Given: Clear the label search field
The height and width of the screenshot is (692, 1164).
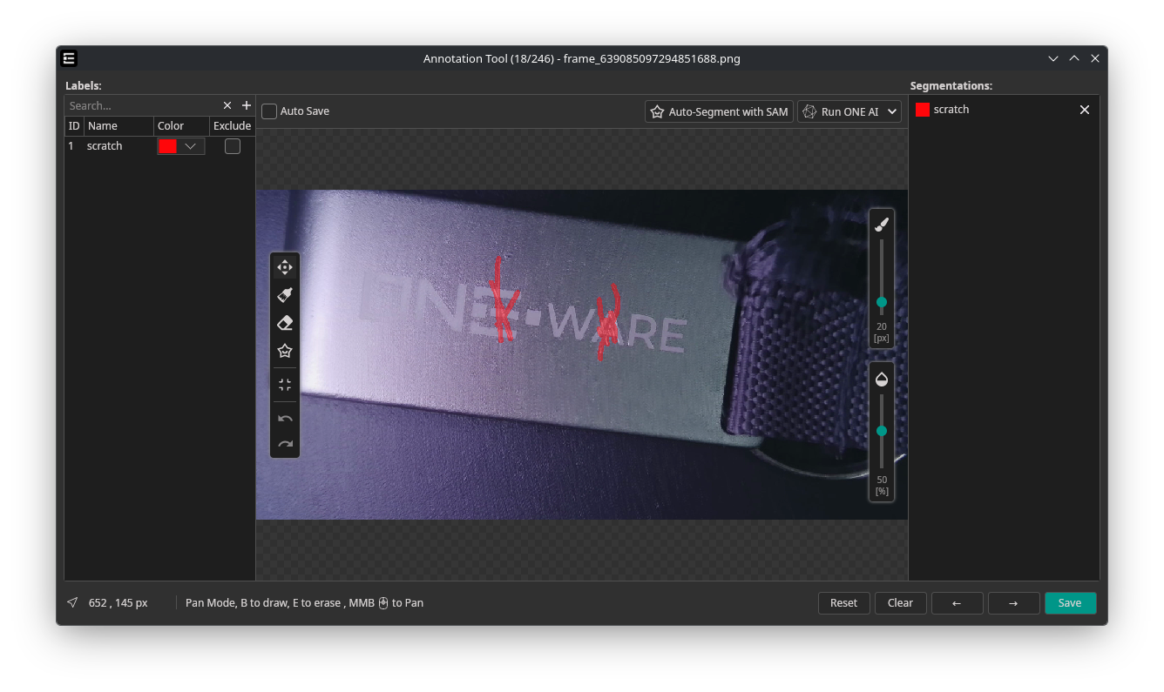Looking at the screenshot, I should [227, 105].
